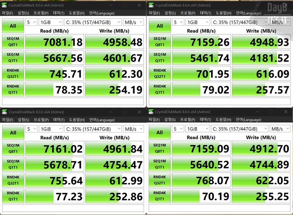The width and height of the screenshot is (293, 215).
Task: Run the SEQ1M Q1T1 test in window showing 5461.74
Action: (x=159, y=57)
